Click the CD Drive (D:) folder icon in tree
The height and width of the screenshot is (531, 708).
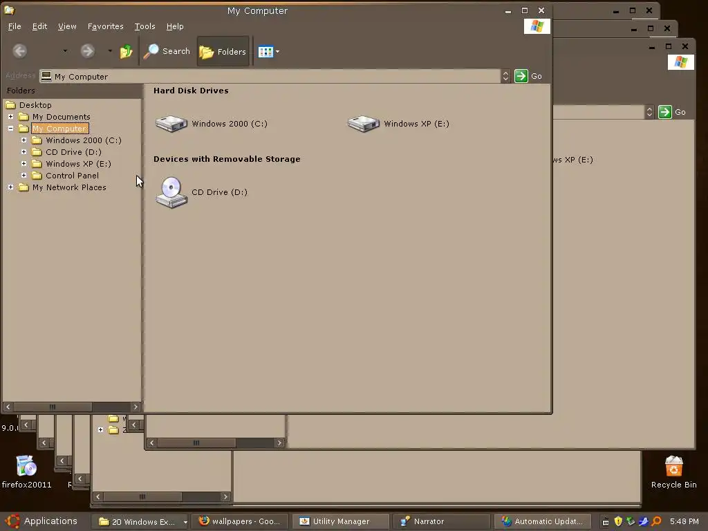pos(37,152)
